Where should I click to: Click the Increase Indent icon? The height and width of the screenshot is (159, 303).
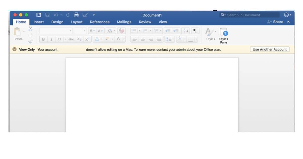pyautogui.click(x=176, y=31)
